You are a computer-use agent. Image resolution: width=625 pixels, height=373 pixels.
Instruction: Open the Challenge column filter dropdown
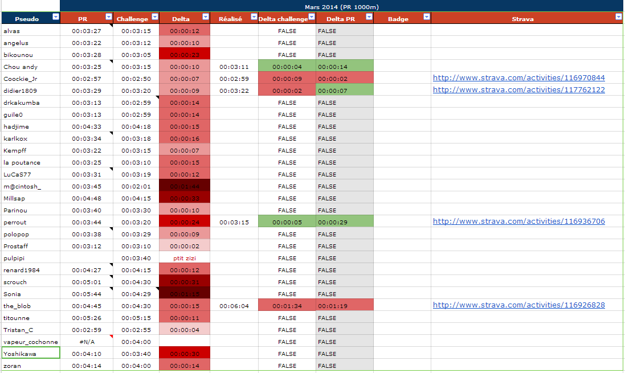155,17
